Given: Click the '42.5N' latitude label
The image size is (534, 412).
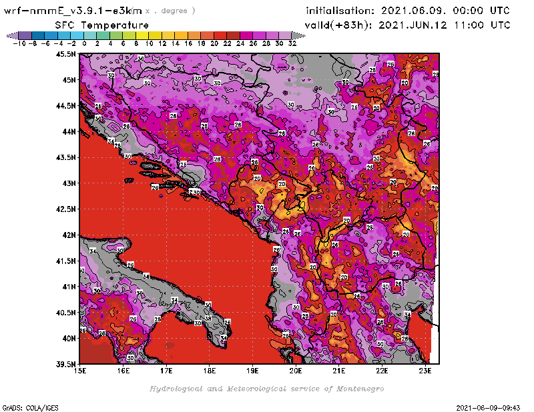Looking at the screenshot, I should click(65, 209).
